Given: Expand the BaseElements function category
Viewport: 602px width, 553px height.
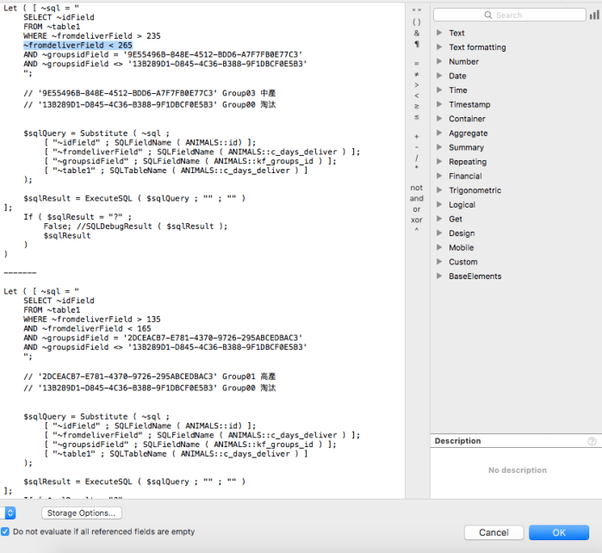Looking at the screenshot, I should tap(439, 276).
